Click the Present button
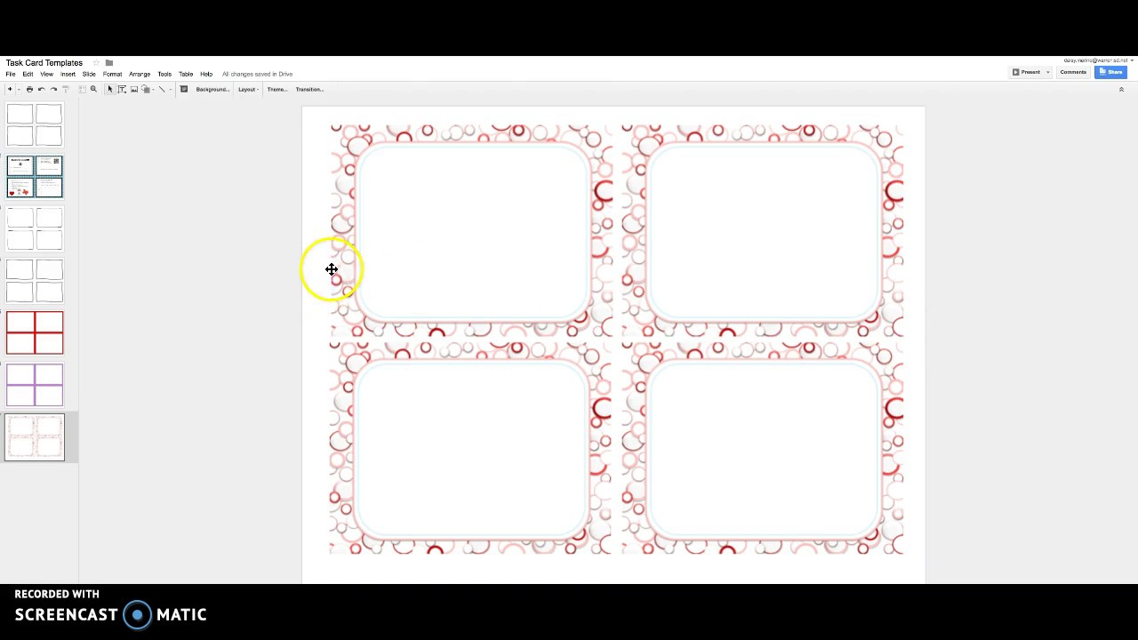 1026,72
